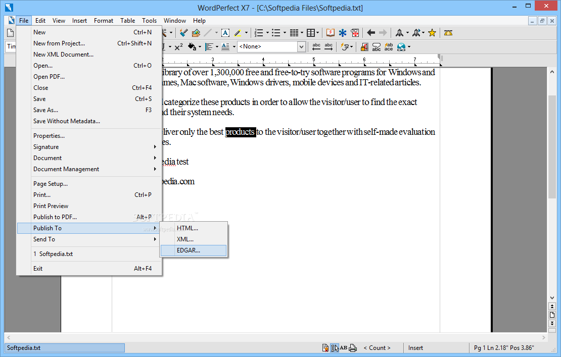Click the next page button on scrollbar

click(x=552, y=323)
